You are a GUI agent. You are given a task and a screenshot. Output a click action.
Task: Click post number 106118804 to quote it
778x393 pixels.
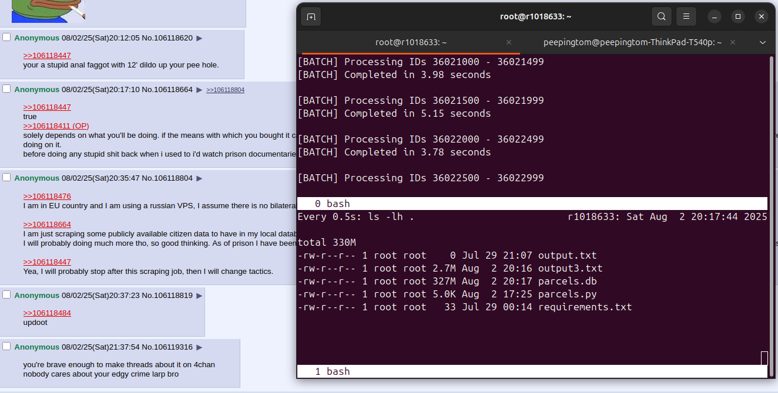[173, 178]
